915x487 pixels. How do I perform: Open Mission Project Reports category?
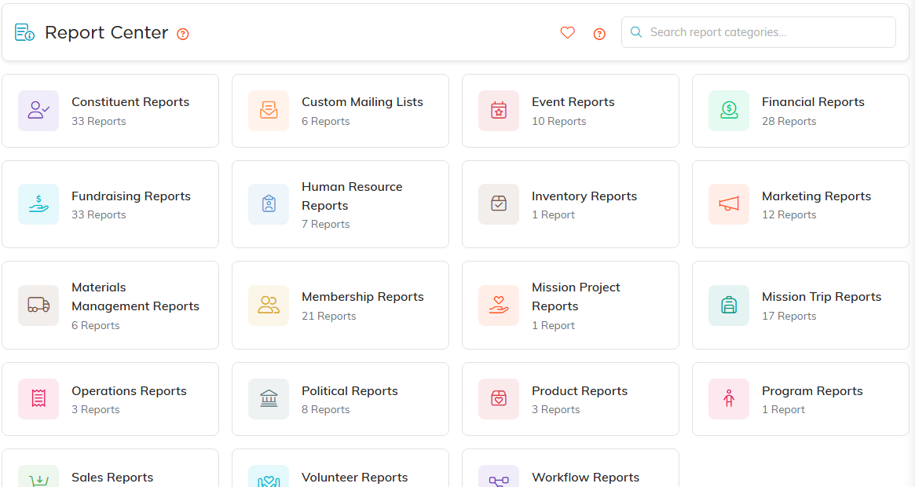tap(570, 306)
